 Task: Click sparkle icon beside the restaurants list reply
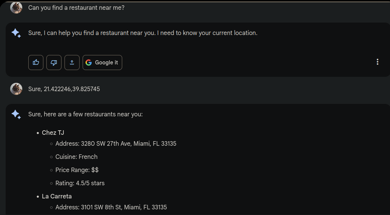pyautogui.click(x=16, y=114)
